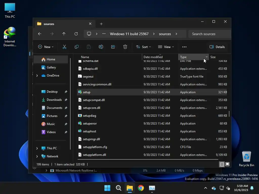Show hidden system tray icons chevron
259x194 pixels.
(206, 188)
